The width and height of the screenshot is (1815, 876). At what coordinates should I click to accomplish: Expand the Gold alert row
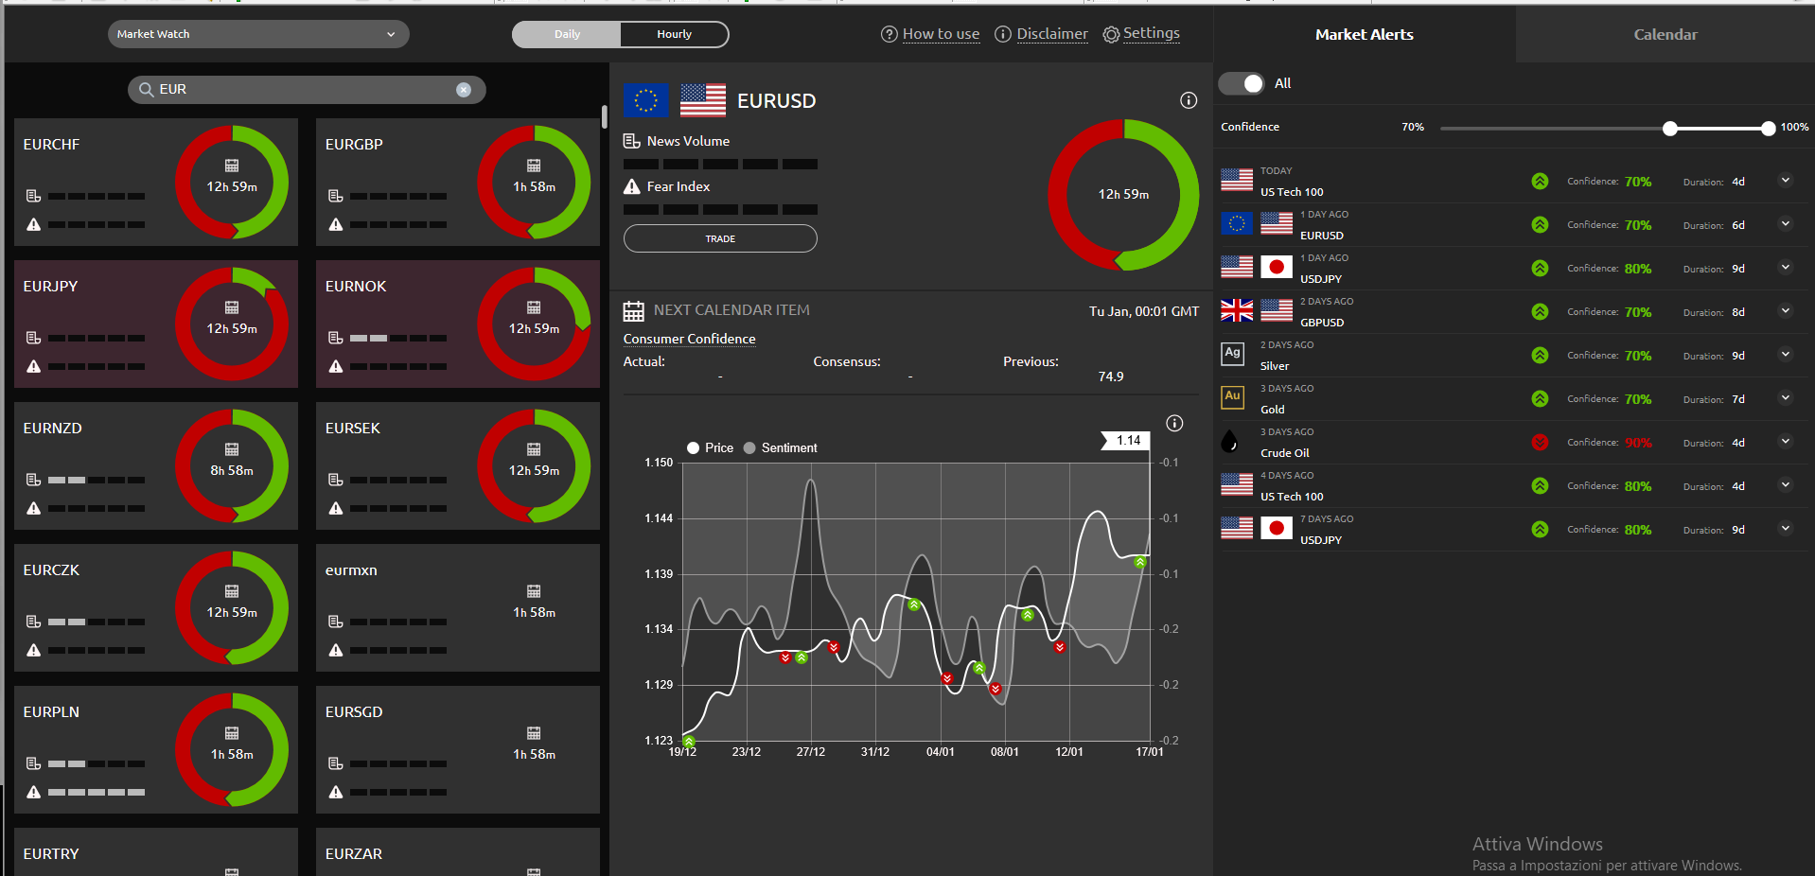1785,398
